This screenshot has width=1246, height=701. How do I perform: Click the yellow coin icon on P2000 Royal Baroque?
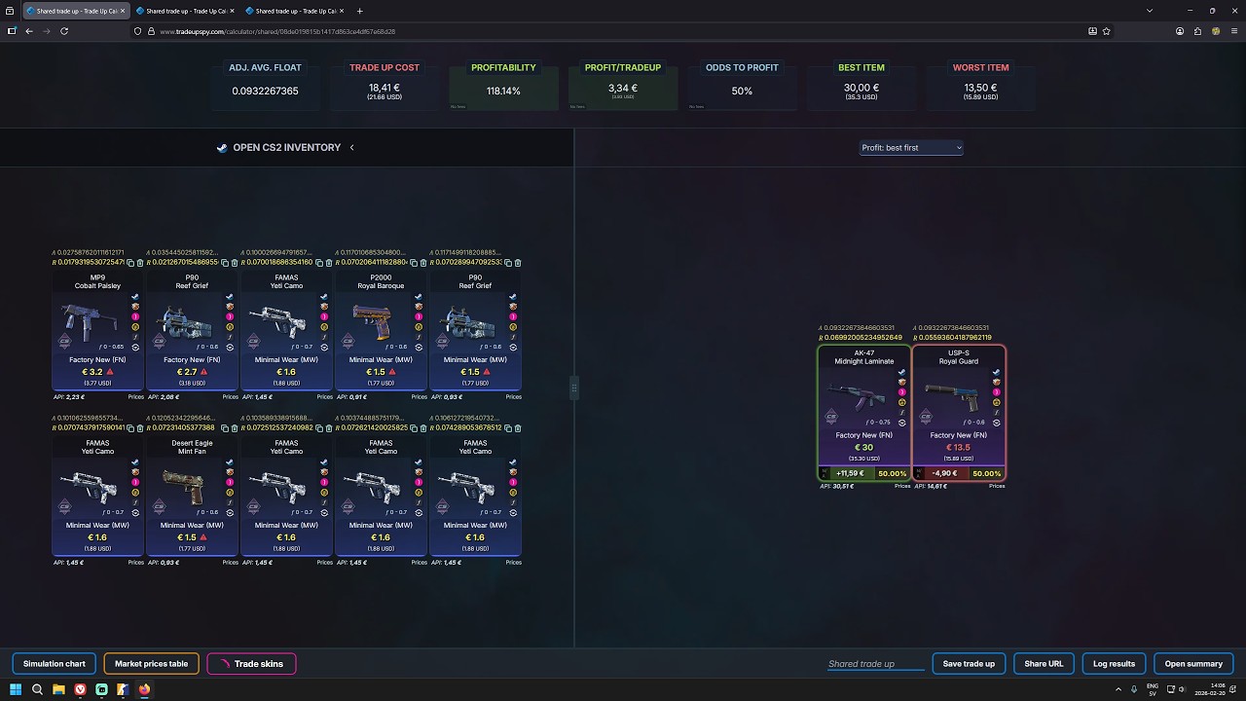point(419,327)
